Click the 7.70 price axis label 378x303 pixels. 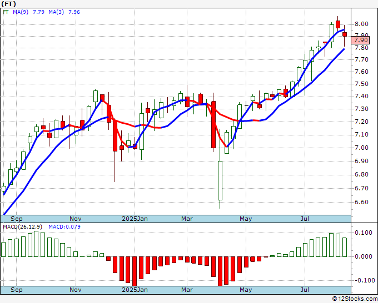(361, 60)
